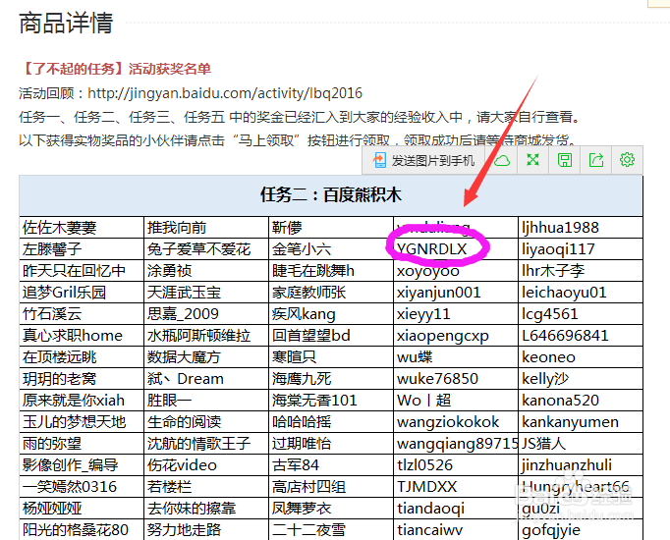Open the jingyan.baidu.com activity link
The width and height of the screenshot is (670, 540).
click(x=225, y=93)
